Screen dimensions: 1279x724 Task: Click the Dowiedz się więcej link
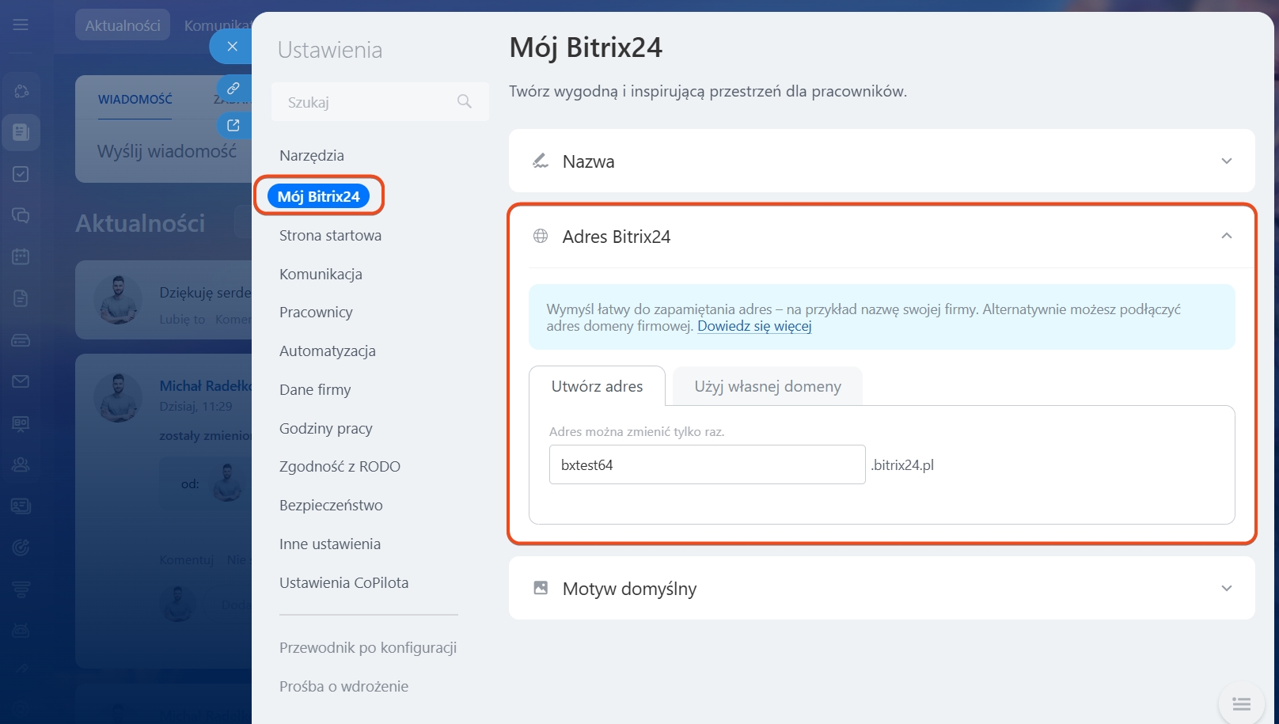point(754,326)
